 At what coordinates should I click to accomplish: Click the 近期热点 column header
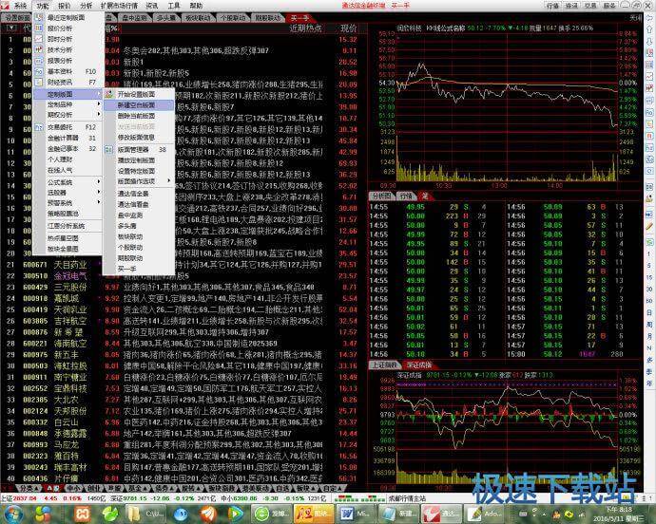pos(306,28)
